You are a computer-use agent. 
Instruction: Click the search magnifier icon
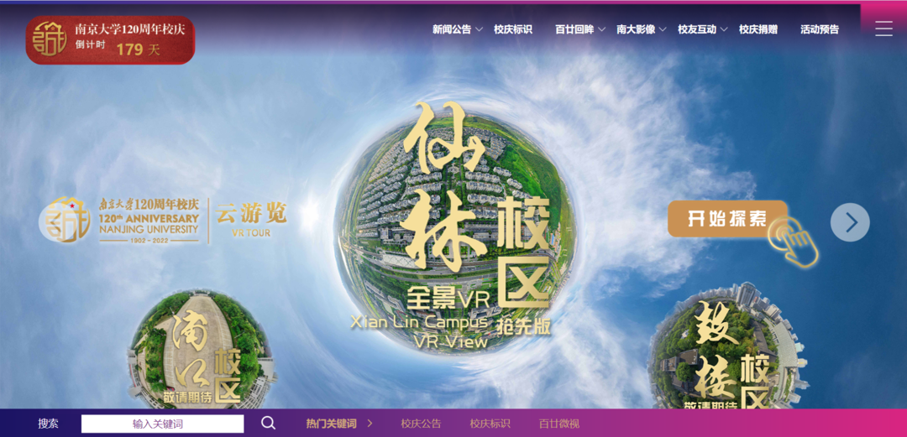(x=269, y=423)
